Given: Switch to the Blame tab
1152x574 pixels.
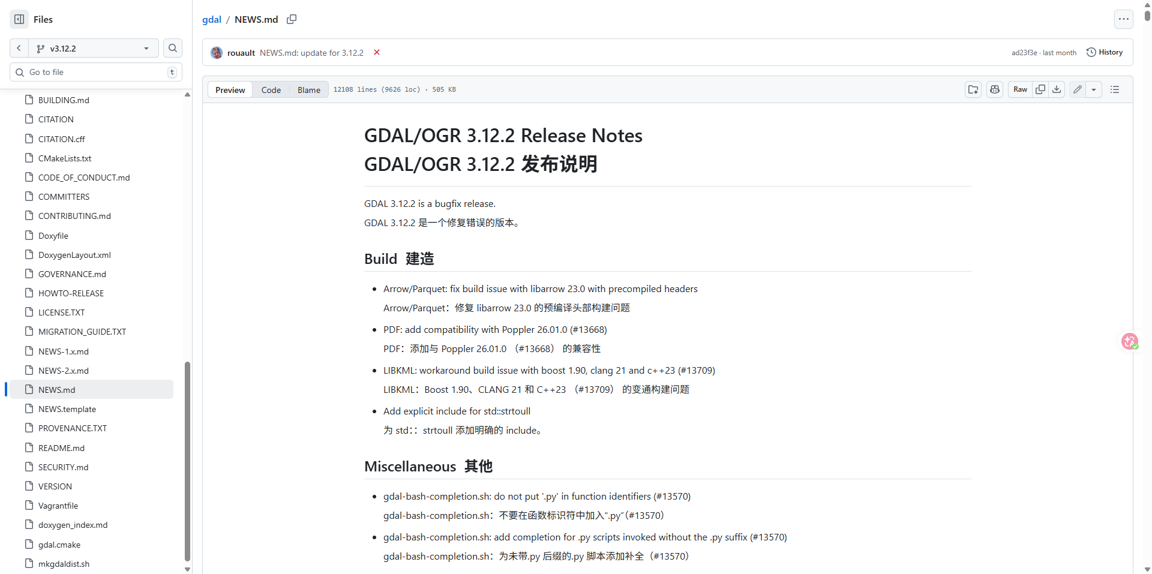Looking at the screenshot, I should pos(309,90).
